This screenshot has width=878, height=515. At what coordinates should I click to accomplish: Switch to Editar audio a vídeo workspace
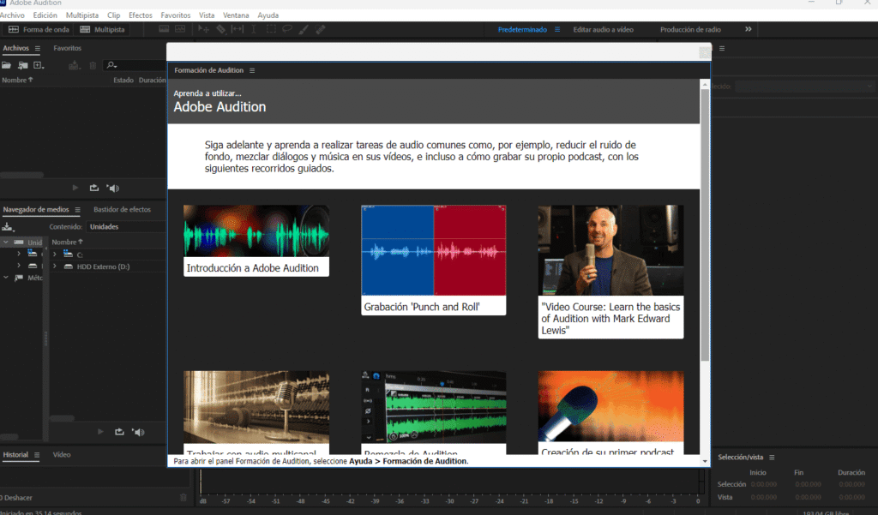(x=603, y=30)
